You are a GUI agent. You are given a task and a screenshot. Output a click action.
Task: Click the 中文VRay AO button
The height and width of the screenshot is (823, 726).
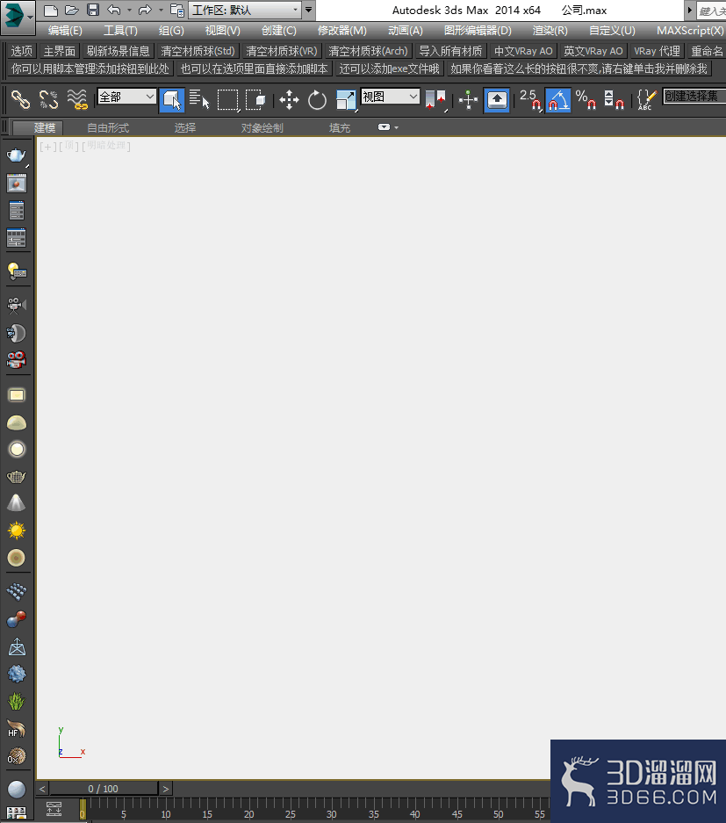tap(523, 51)
